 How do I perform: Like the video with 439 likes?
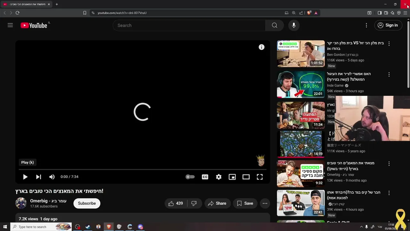(x=176, y=203)
